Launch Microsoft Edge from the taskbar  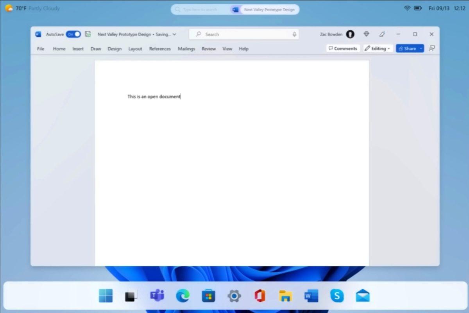(x=183, y=296)
